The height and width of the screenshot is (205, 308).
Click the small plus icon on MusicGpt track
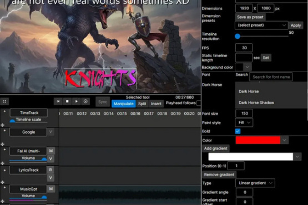pos(4,187)
